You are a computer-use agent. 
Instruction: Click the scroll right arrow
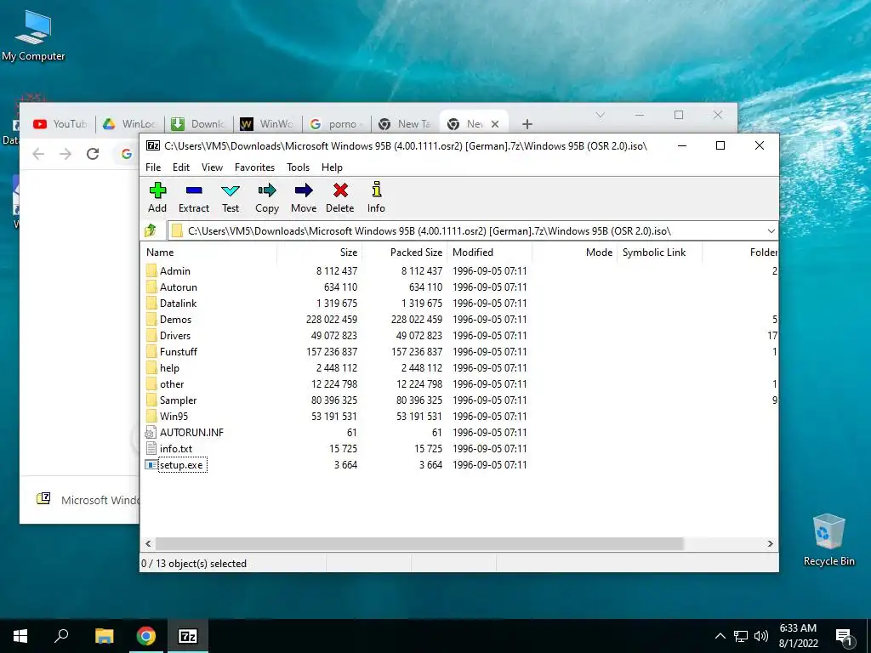tap(770, 543)
